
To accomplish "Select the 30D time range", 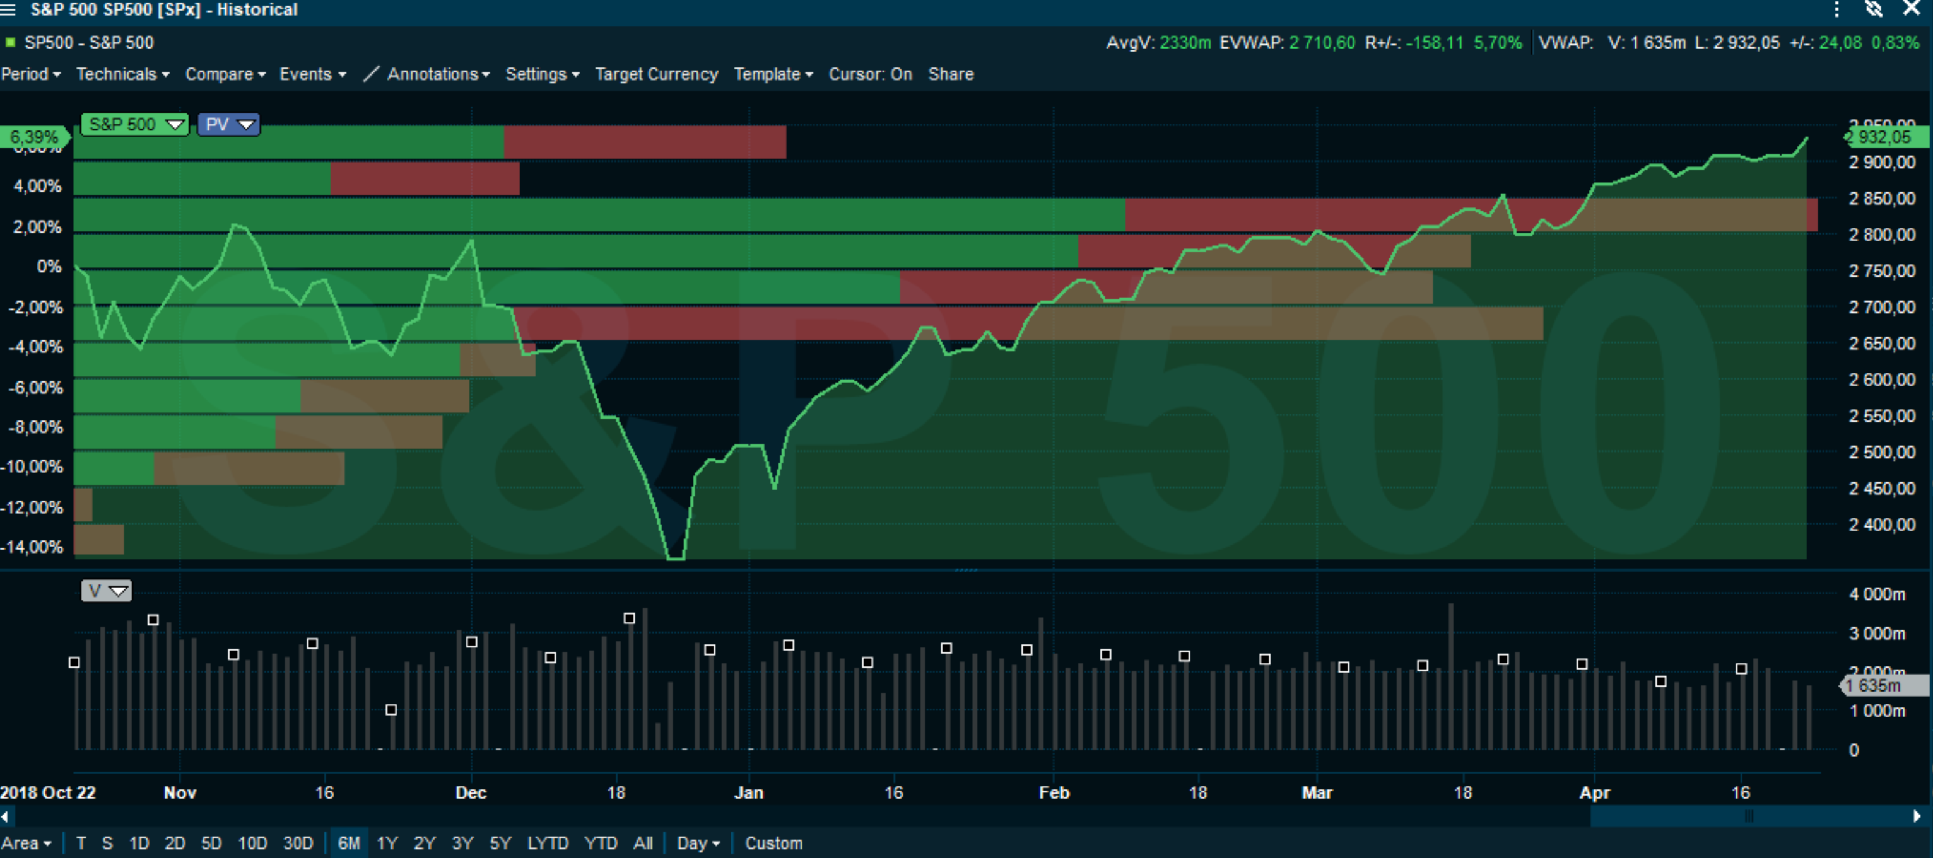I will click(x=297, y=843).
